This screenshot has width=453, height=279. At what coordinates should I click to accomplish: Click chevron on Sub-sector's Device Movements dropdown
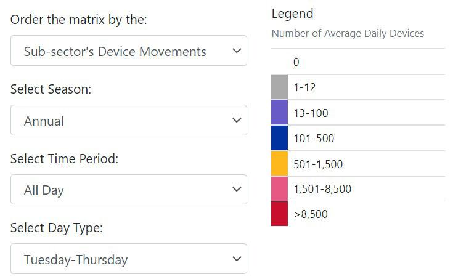pos(237,51)
